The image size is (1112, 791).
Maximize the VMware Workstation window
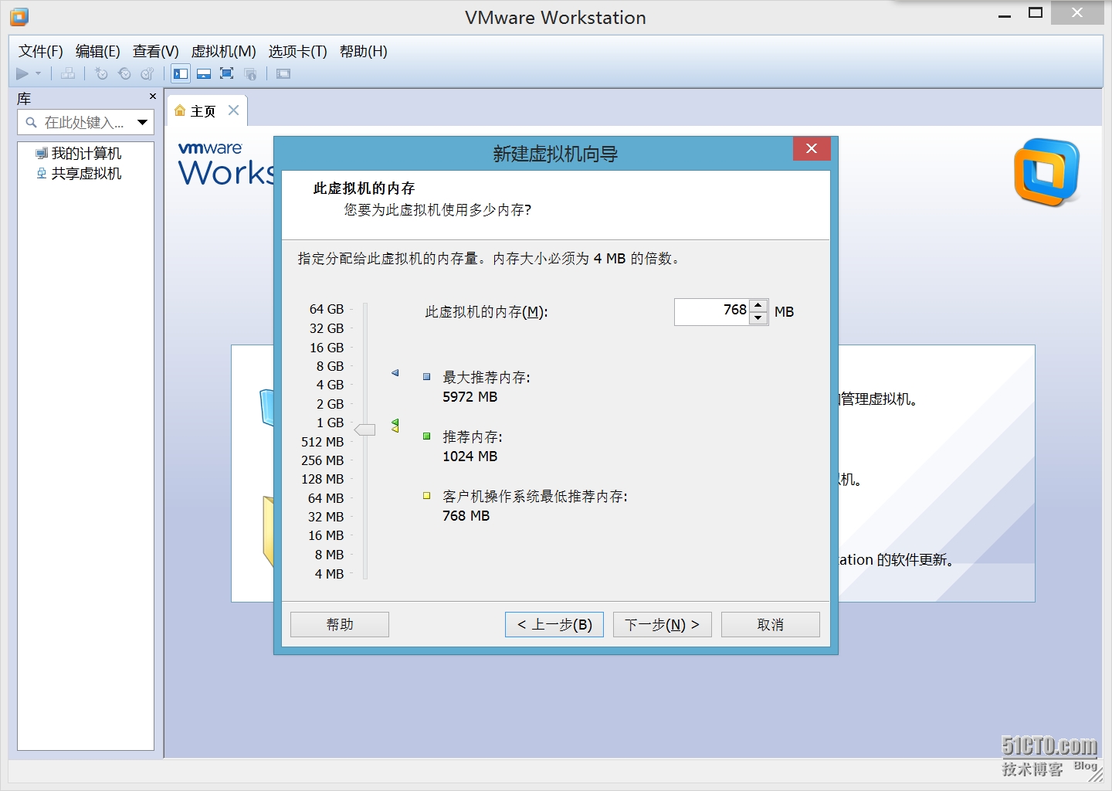click(x=1036, y=13)
